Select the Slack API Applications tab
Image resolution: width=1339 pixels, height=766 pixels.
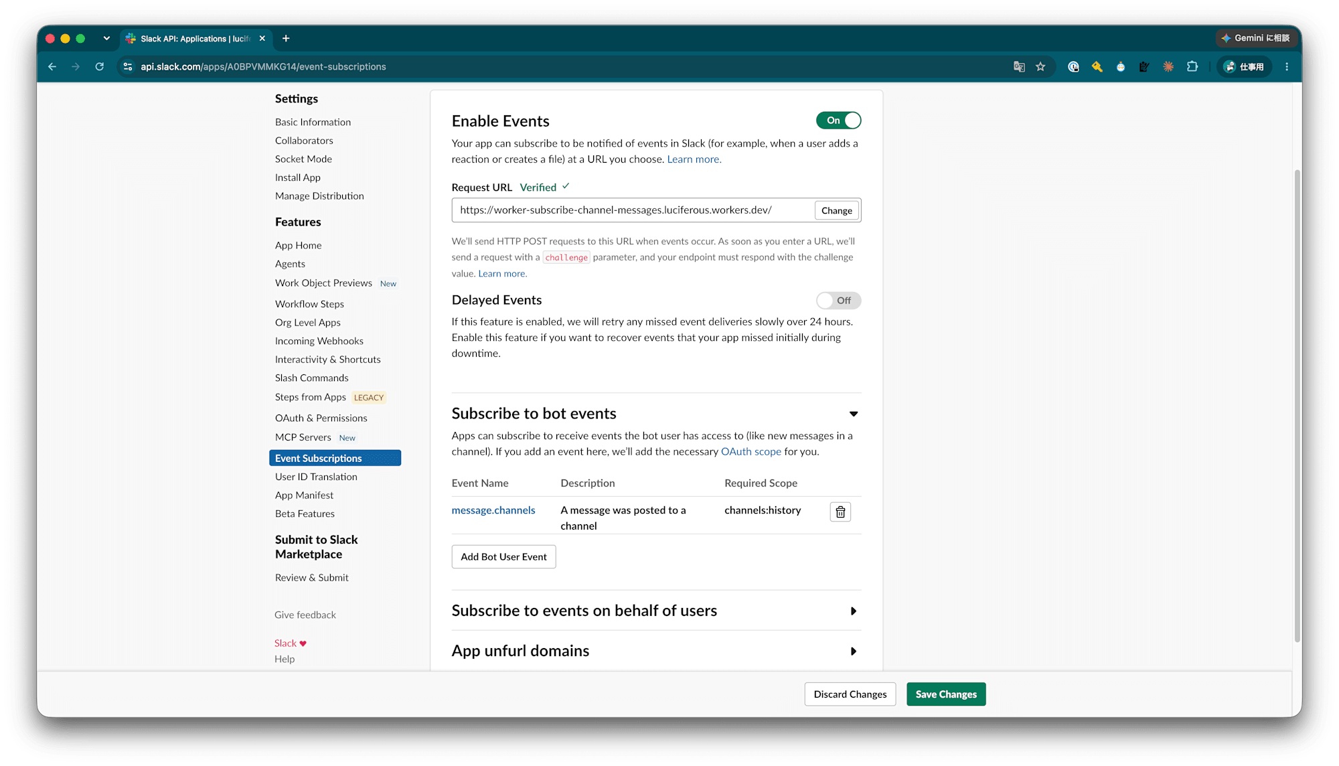tap(195, 39)
